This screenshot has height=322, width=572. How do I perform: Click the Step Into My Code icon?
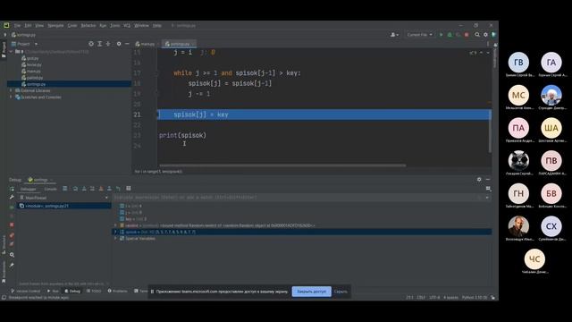(x=92, y=189)
